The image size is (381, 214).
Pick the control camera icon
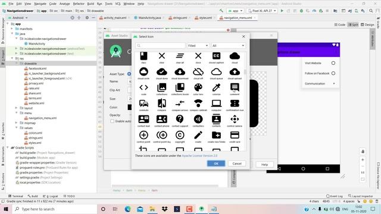(235, 119)
